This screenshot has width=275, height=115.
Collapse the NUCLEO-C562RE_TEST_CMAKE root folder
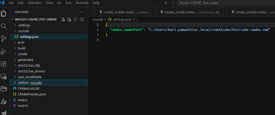tap(49, 20)
